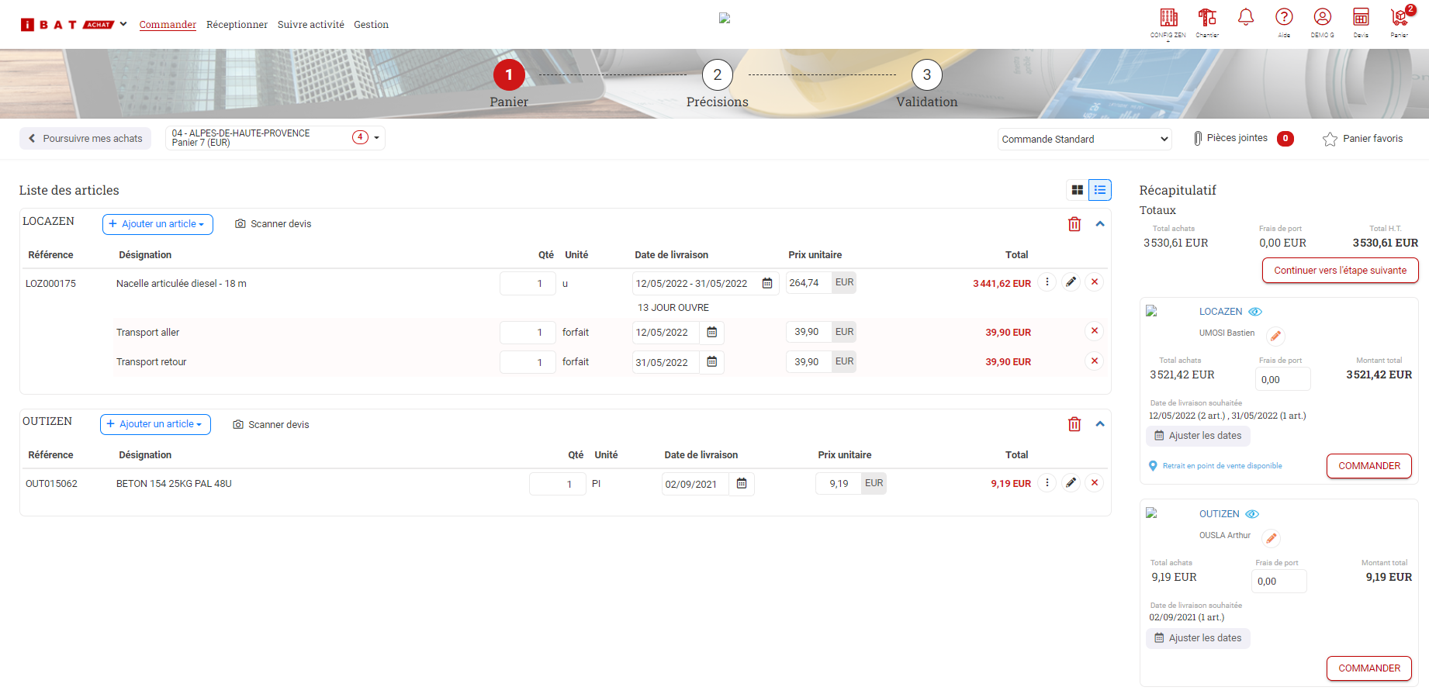
Task: Open the Réceptionner menu
Action: (x=237, y=25)
